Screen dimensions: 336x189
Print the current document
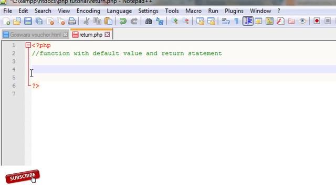(72, 21)
